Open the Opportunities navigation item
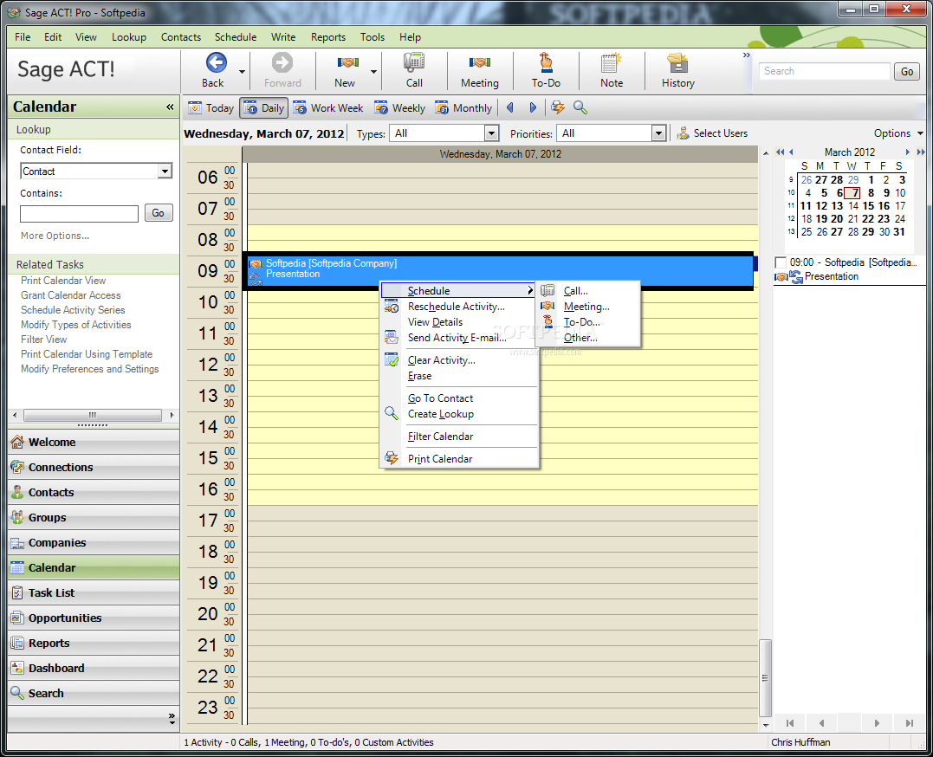 click(94, 618)
